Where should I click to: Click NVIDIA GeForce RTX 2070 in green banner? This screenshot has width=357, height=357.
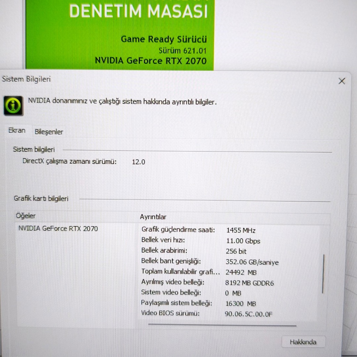pos(151,61)
